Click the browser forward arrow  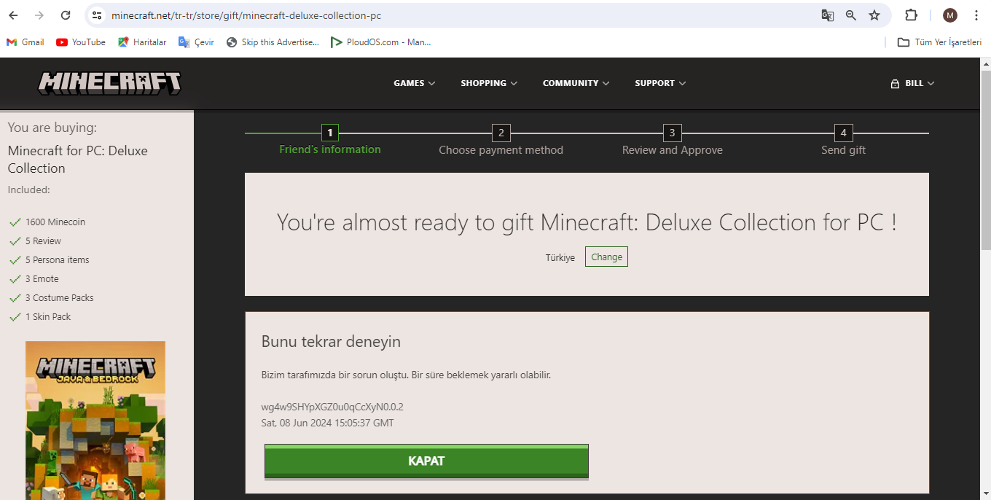[39, 15]
